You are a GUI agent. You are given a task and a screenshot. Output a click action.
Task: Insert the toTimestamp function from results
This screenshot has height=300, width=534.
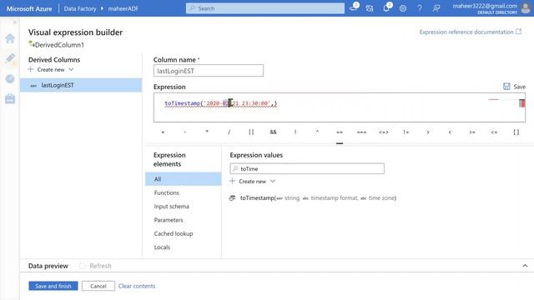313,198
